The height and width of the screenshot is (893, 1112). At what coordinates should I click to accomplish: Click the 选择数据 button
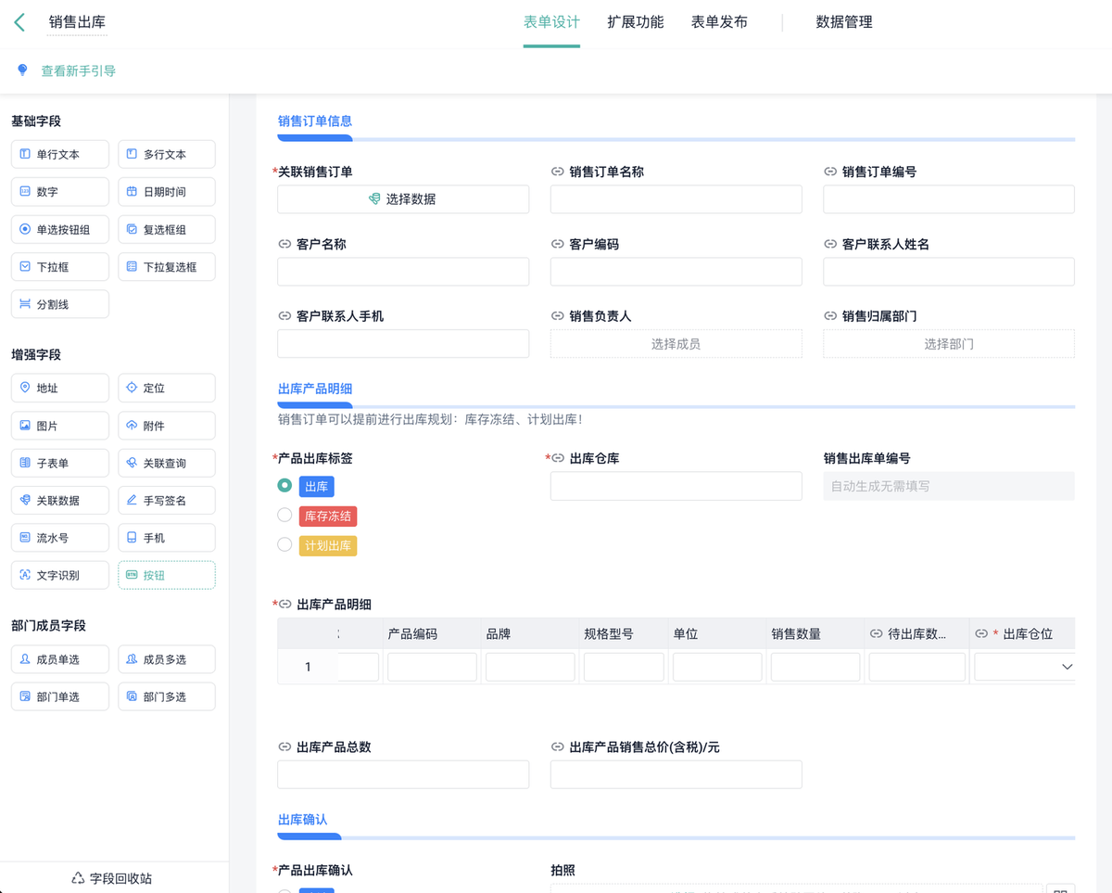(x=403, y=199)
